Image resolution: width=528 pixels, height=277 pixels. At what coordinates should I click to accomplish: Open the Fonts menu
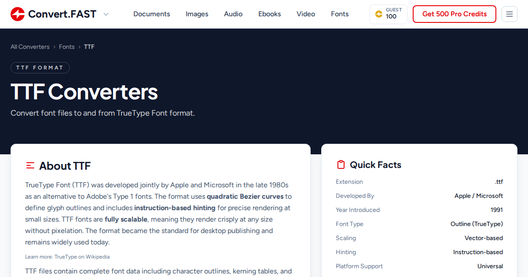pyautogui.click(x=340, y=14)
